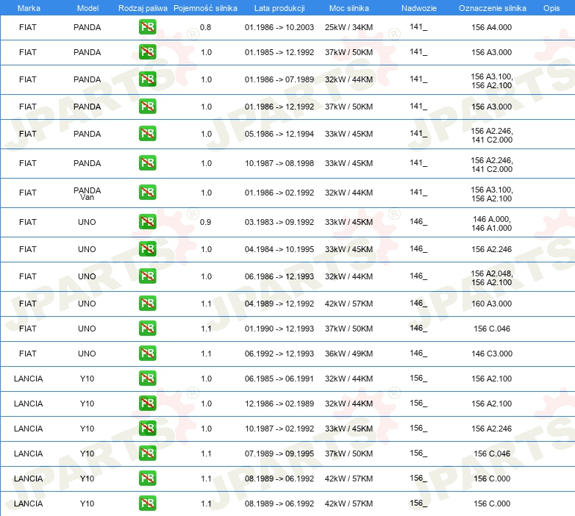Click fuel icon in row dated 10.1987 -> 08.1998
This screenshot has width=575, height=516.
147,163
